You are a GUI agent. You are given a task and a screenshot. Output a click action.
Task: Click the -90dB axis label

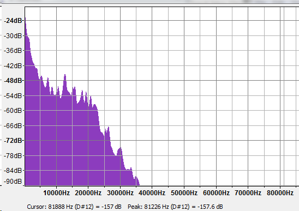pyautogui.click(x=13, y=182)
